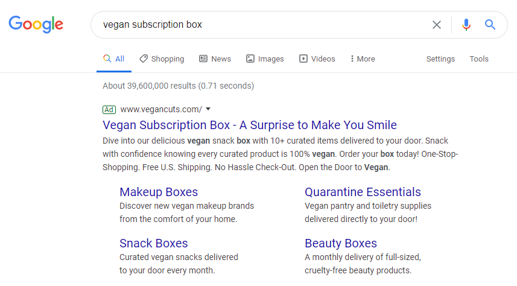517x286 pixels.
Task: Click into the search query text field
Action: tap(259, 25)
